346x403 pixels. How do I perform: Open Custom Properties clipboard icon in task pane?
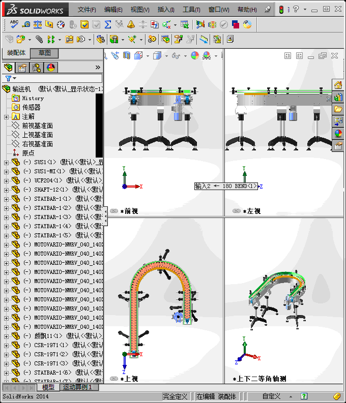(338, 146)
